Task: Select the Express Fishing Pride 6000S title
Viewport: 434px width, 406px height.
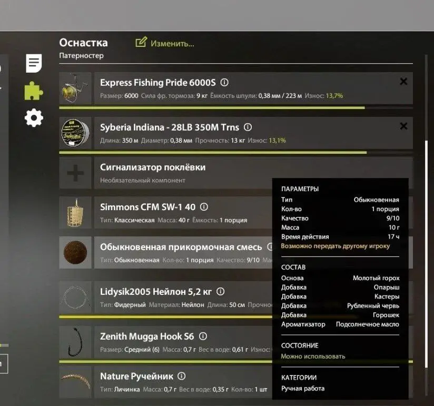Action: 158,83
